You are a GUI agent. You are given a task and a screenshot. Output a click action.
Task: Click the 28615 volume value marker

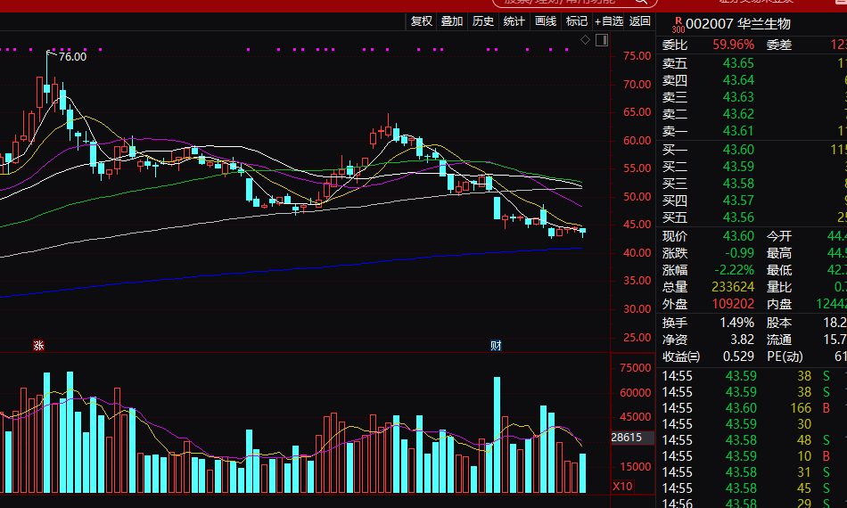pyautogui.click(x=627, y=438)
